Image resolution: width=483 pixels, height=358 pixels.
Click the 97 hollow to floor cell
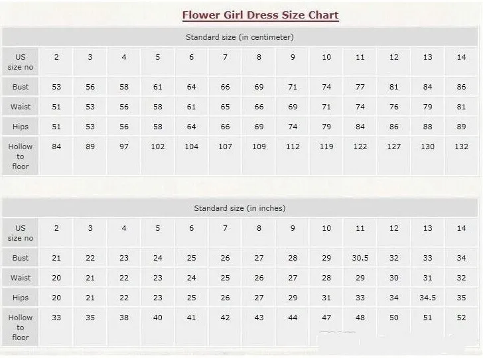[x=124, y=156]
